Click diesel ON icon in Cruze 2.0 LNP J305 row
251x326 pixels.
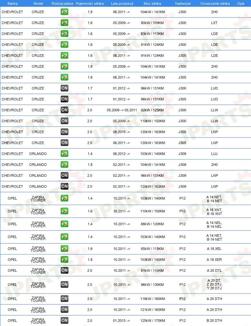pos(65,143)
